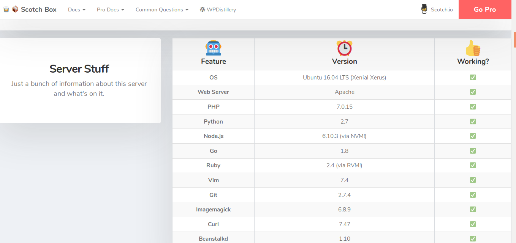Click the Scotch Box logo icon

[15, 10]
